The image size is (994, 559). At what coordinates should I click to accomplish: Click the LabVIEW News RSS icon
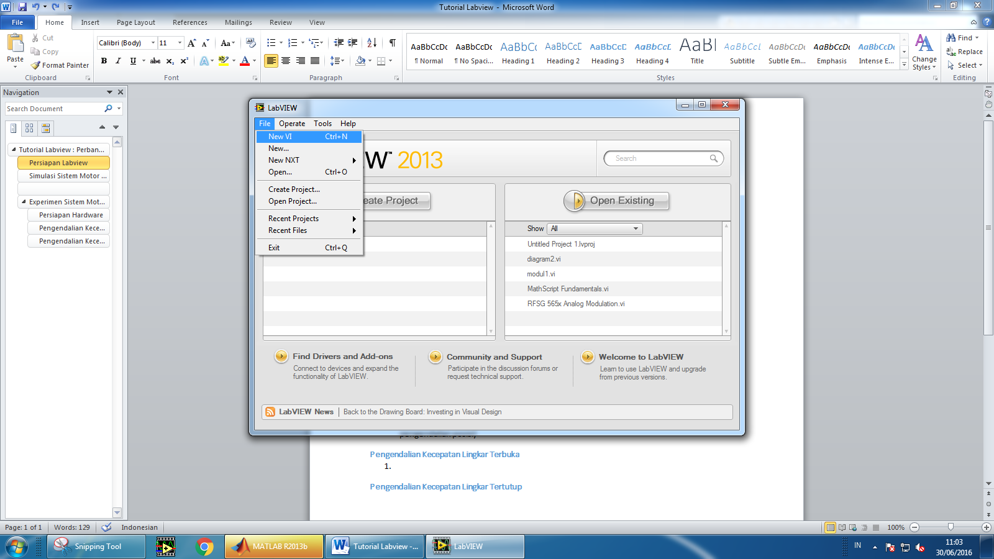[270, 412]
